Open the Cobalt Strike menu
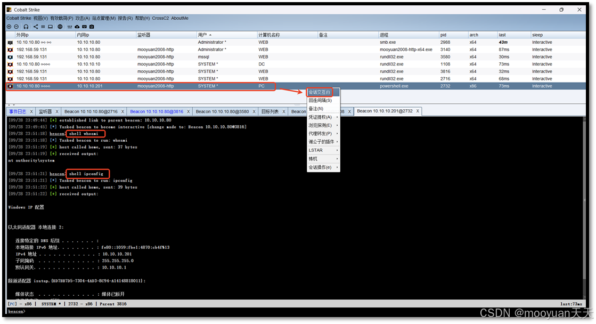The width and height of the screenshot is (596, 324). click(x=19, y=18)
